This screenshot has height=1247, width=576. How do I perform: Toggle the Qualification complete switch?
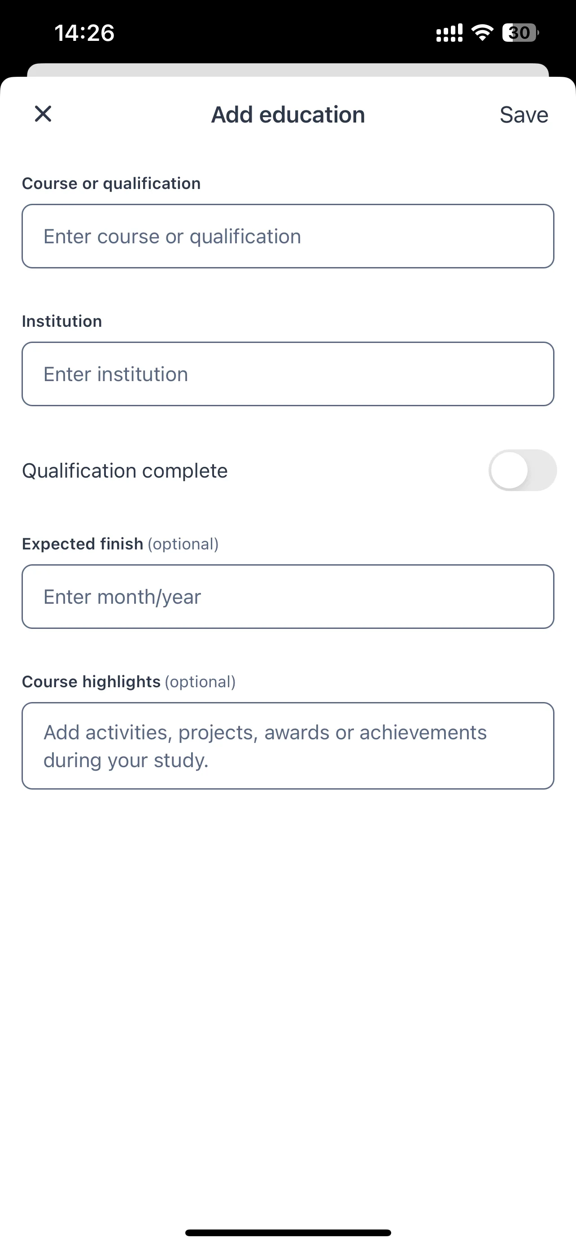[522, 470]
